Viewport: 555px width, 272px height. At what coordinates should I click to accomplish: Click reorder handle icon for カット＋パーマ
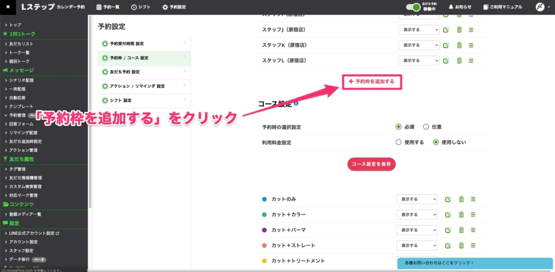point(473,230)
